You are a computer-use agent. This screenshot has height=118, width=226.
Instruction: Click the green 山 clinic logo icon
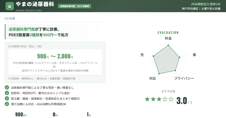[x=10, y=6]
